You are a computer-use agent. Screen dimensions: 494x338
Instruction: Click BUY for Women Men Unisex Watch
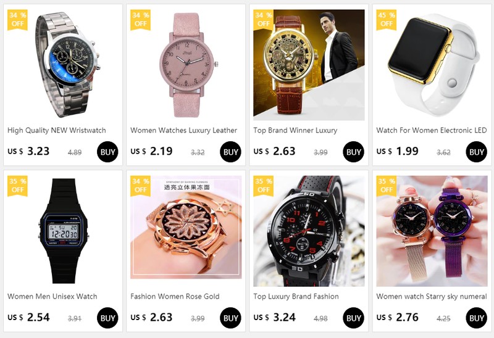[x=107, y=318]
